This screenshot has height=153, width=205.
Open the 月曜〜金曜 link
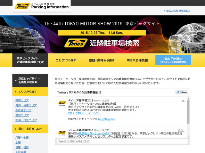(22, 138)
